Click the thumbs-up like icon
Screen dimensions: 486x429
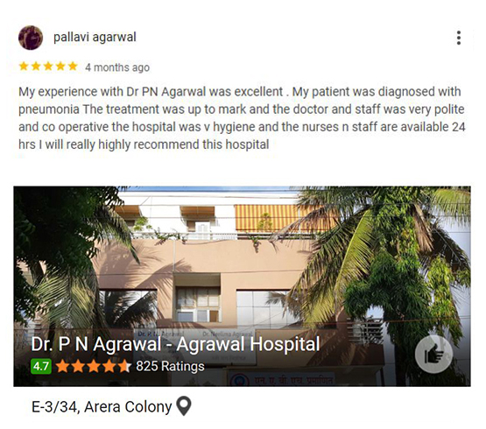433,354
